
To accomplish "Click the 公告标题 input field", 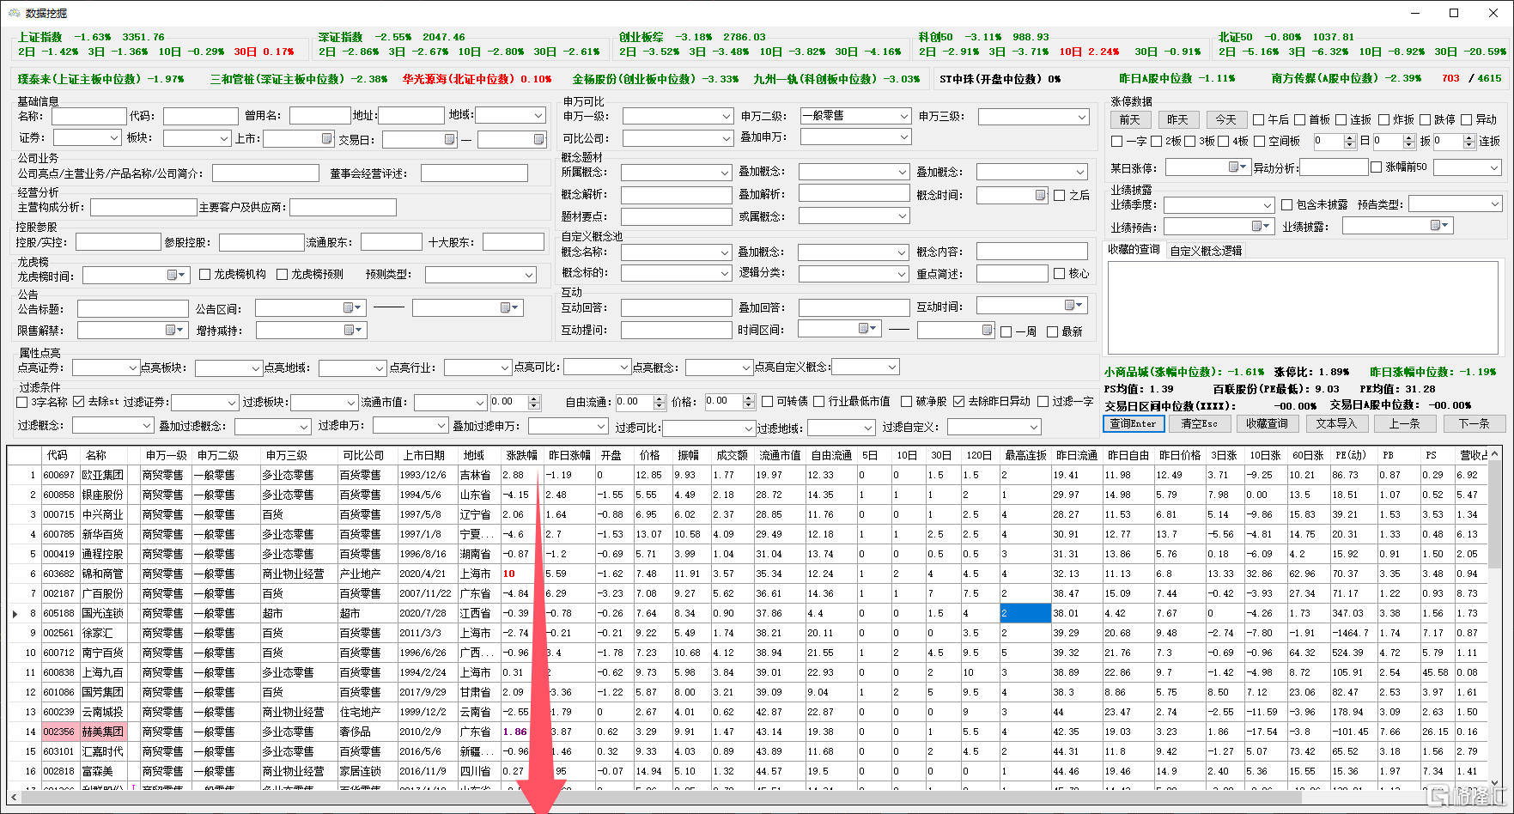I will [132, 308].
